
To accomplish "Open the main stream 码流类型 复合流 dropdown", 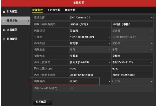I will coord(90,31).
